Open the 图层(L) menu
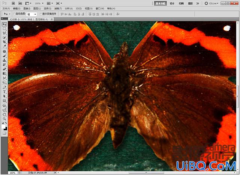Screen dimensions: 240x175 [37, 8]
